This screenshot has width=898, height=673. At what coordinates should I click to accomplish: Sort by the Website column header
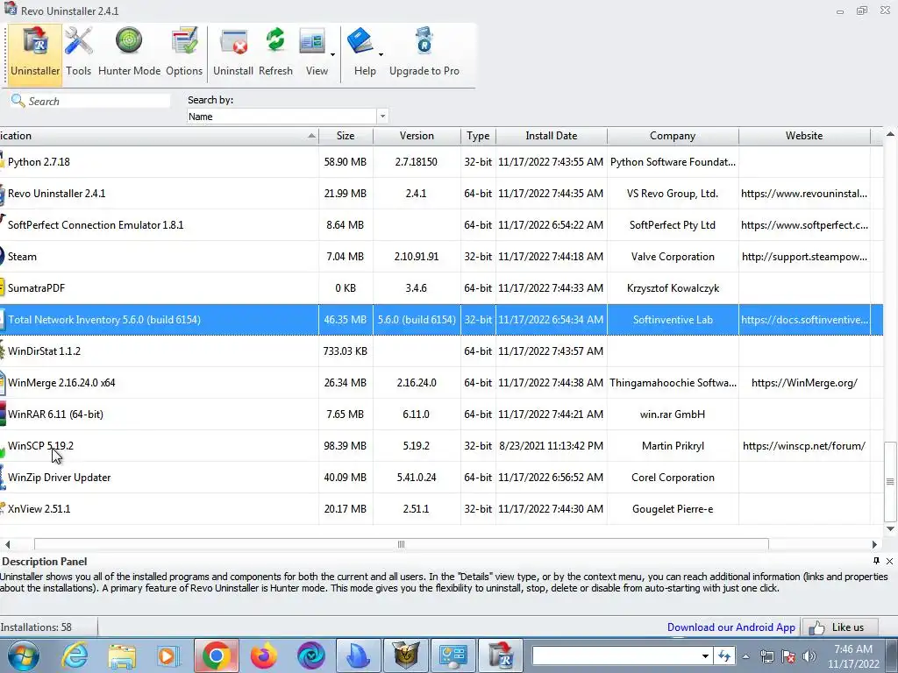(x=804, y=136)
